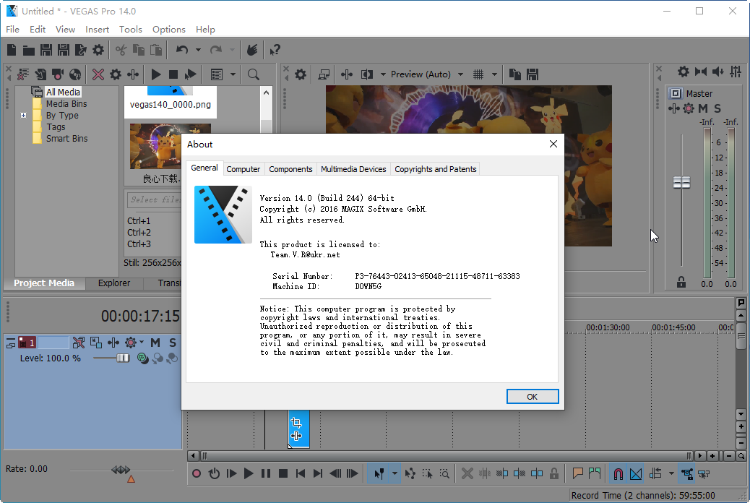
Task: Switch to Computer tab in About dialog
Action: point(243,169)
